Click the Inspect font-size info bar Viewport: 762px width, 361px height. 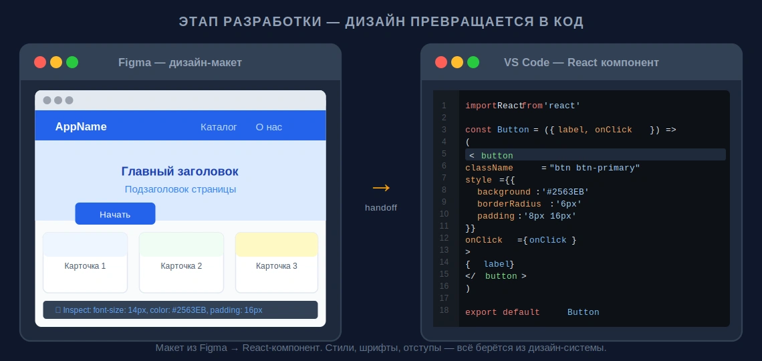point(180,310)
